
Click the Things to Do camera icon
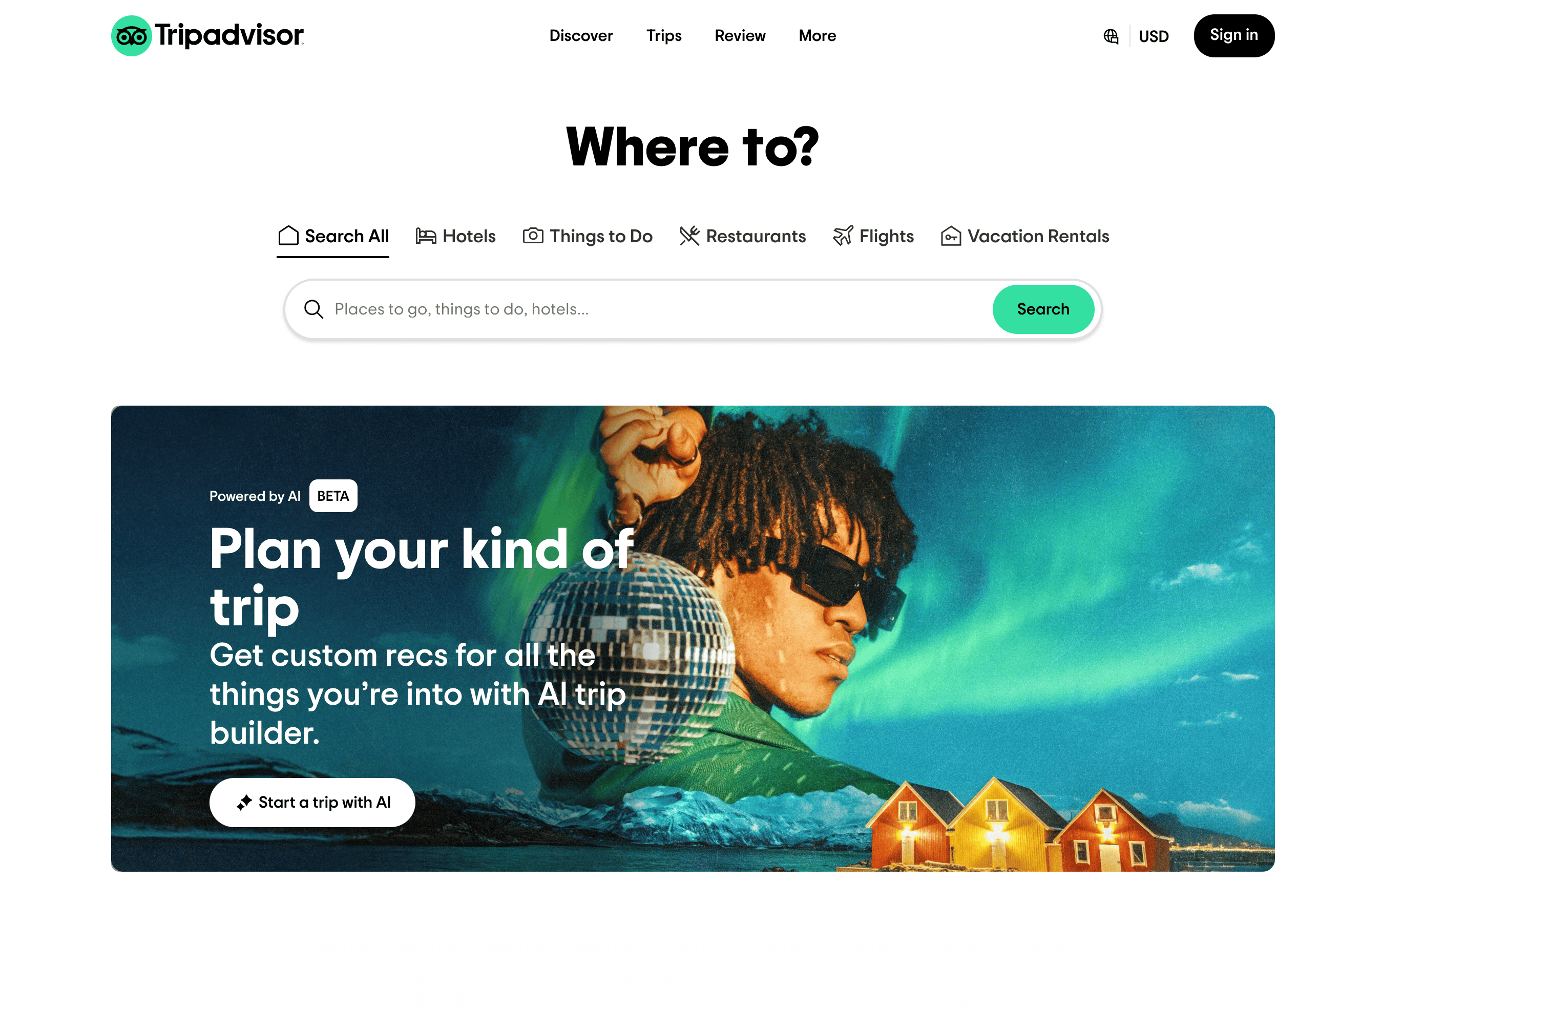532,236
